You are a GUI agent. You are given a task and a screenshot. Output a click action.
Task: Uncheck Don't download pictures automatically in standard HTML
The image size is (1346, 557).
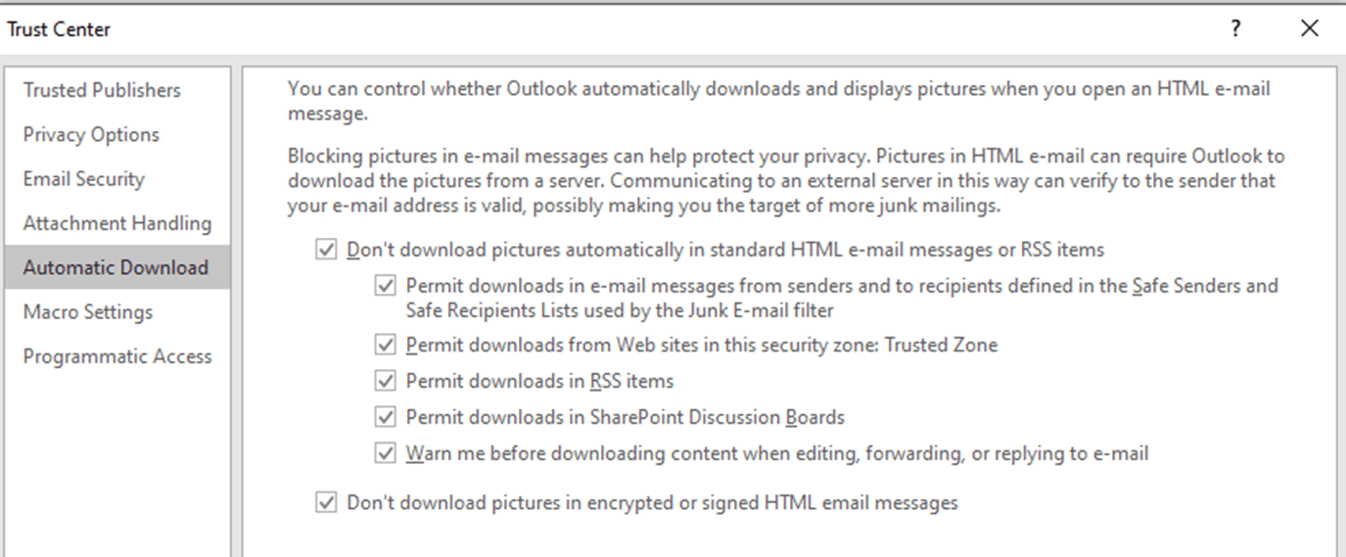tap(326, 250)
